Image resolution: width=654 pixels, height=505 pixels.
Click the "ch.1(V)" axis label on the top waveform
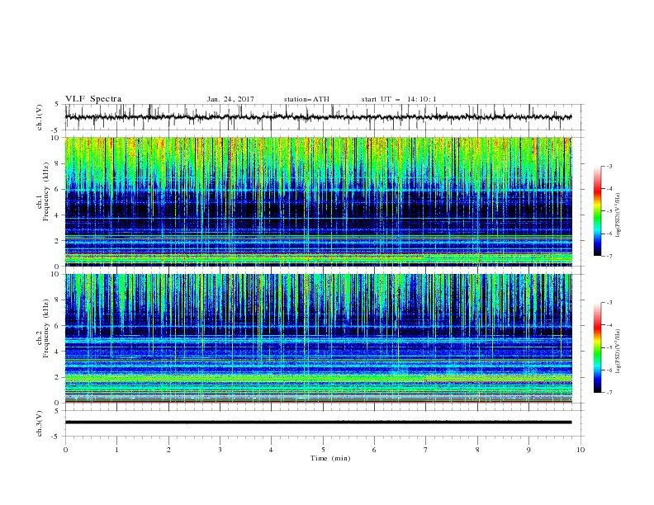click(x=40, y=117)
